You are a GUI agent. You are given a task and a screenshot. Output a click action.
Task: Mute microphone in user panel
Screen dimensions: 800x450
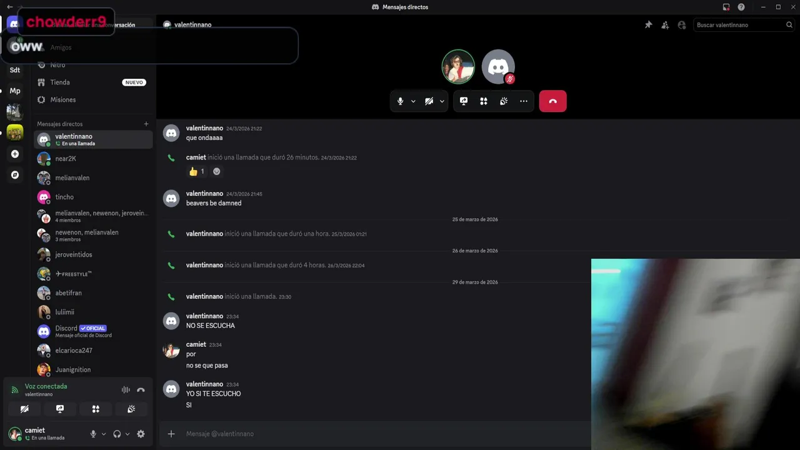pos(93,434)
